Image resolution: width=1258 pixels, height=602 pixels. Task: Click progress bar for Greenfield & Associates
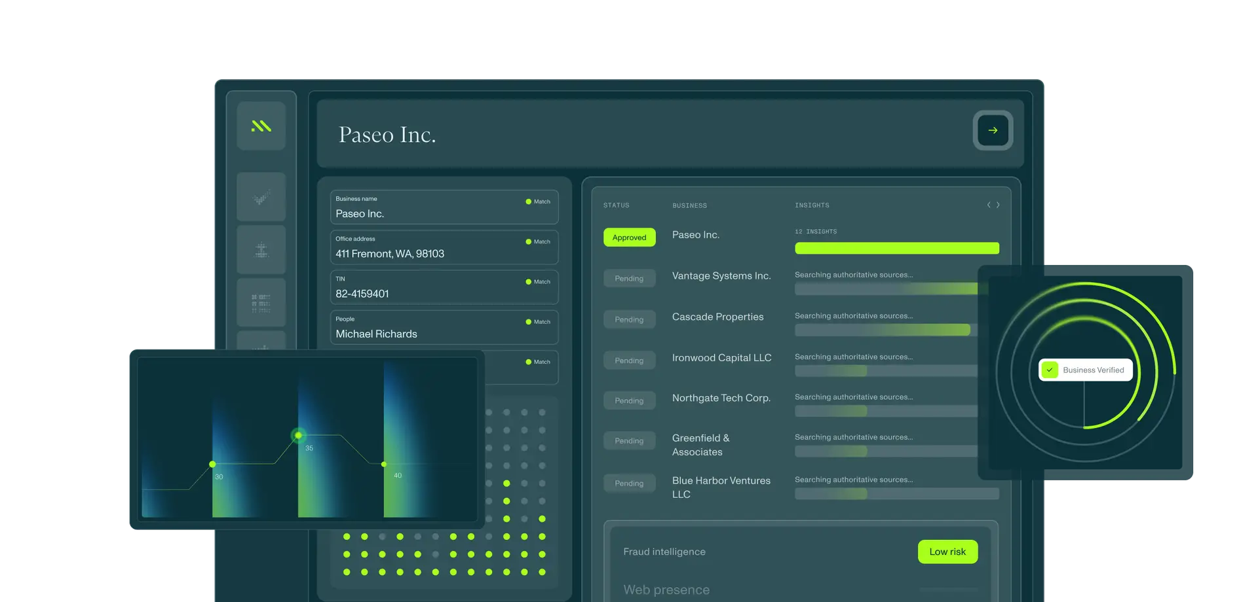click(886, 451)
